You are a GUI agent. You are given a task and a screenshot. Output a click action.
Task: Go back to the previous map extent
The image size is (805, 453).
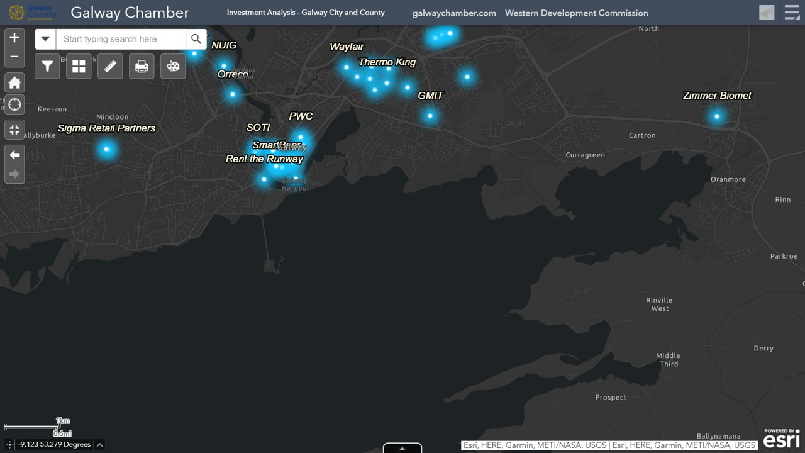click(14, 155)
